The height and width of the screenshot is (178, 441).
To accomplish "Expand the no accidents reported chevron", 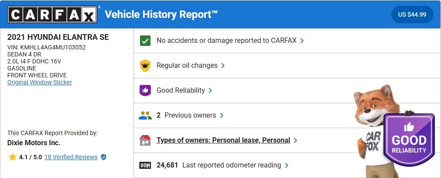I will [x=302, y=41].
